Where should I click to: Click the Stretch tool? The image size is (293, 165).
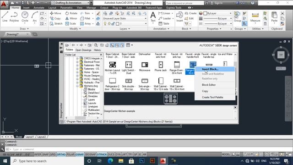(x=56, y=23)
